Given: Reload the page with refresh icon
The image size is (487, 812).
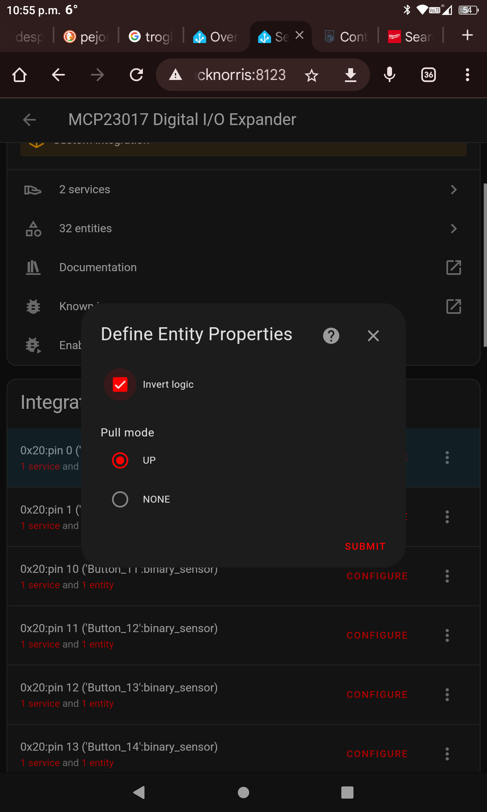Looking at the screenshot, I should 136,75.
